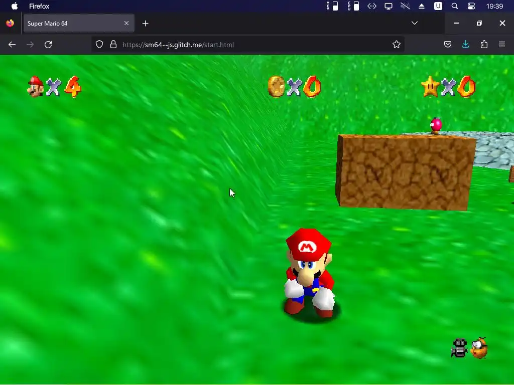Show site security padlock info
The height and width of the screenshot is (385, 514).
coord(113,45)
